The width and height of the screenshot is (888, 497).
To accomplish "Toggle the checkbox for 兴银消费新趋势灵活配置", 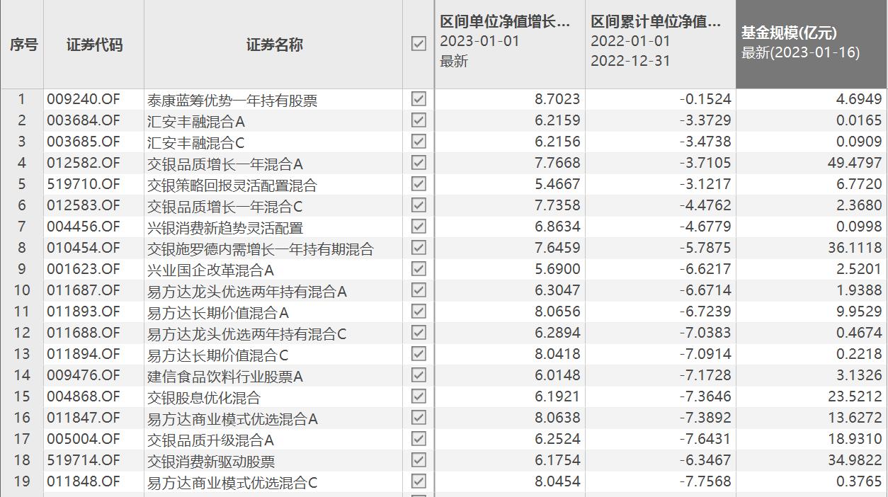I will coord(419,227).
